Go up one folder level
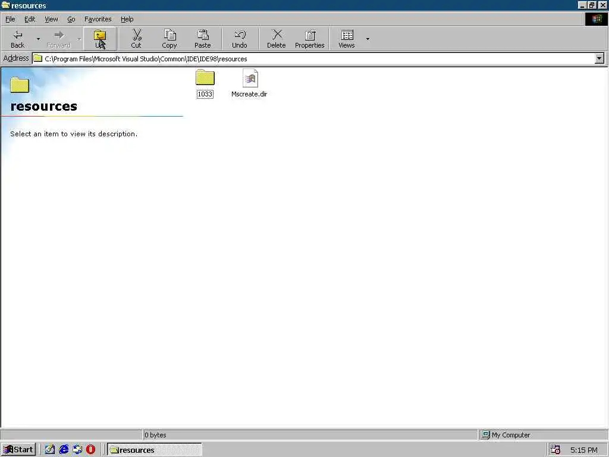 point(100,39)
